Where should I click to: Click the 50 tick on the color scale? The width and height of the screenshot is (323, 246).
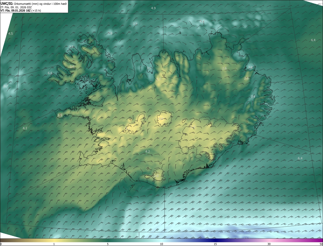(321, 244)
